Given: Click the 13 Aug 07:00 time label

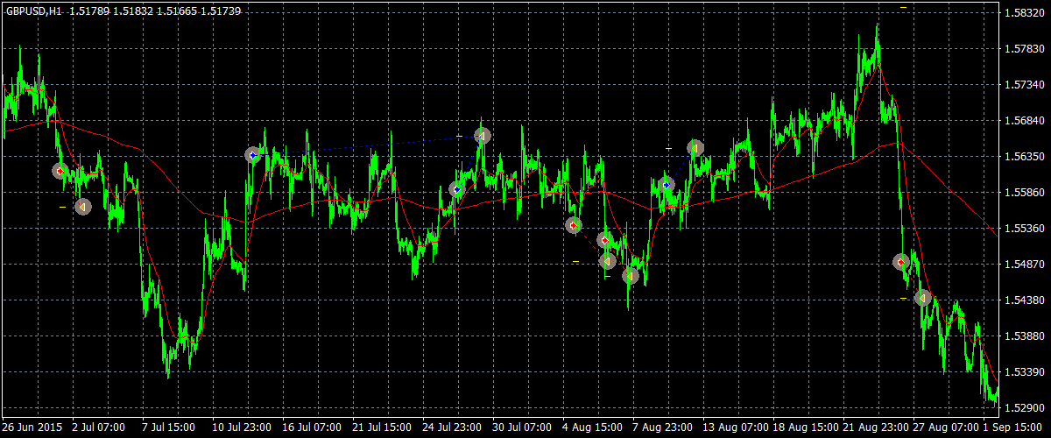Looking at the screenshot, I should click(734, 428).
